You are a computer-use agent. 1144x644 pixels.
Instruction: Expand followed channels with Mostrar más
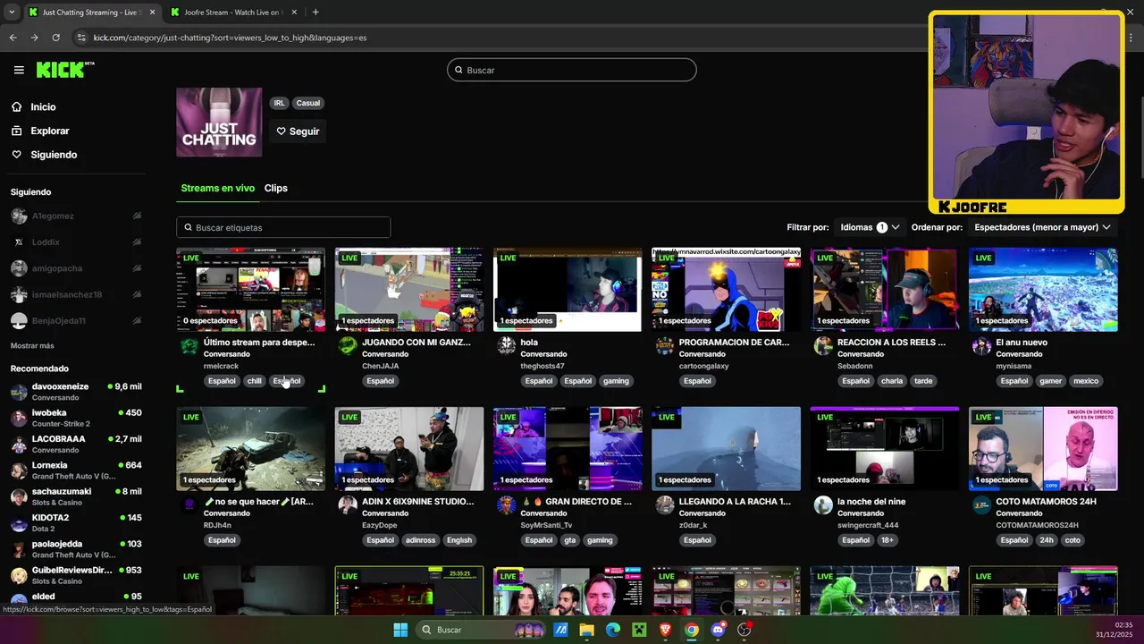[32, 345]
